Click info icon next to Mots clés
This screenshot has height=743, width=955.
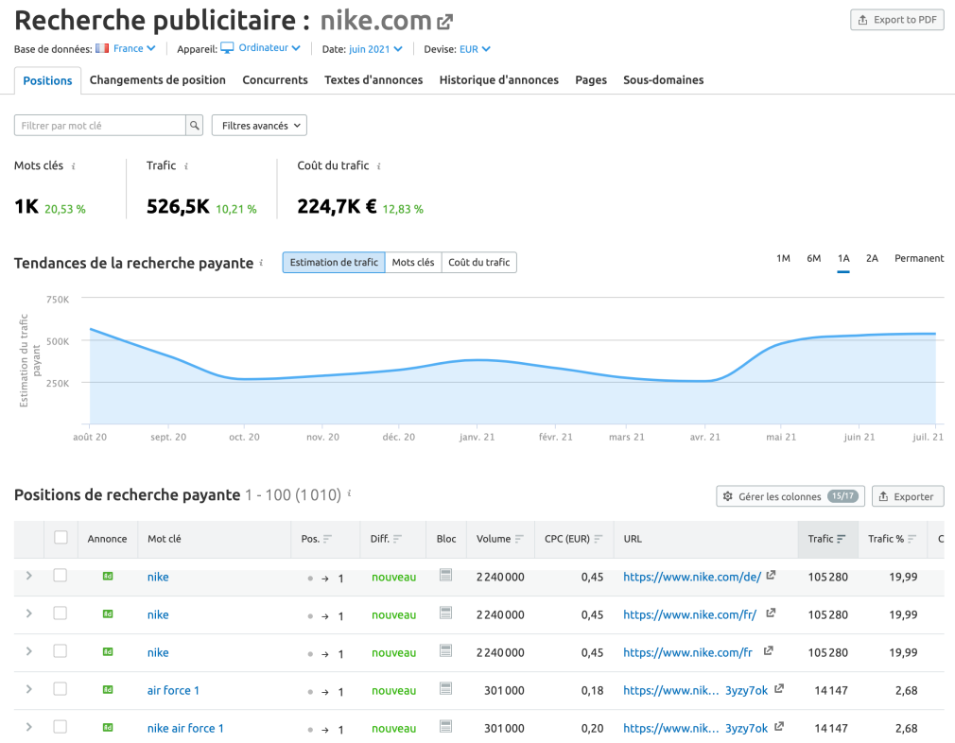[x=73, y=166]
